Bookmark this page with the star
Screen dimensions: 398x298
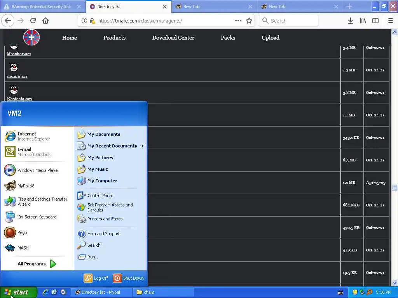pyautogui.click(x=249, y=21)
